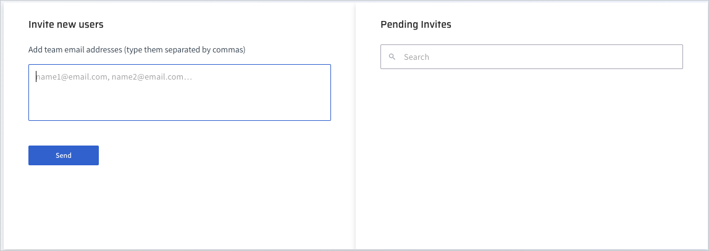Image resolution: width=709 pixels, height=251 pixels.
Task: Click the word "Send" on the button
Action: tap(64, 155)
